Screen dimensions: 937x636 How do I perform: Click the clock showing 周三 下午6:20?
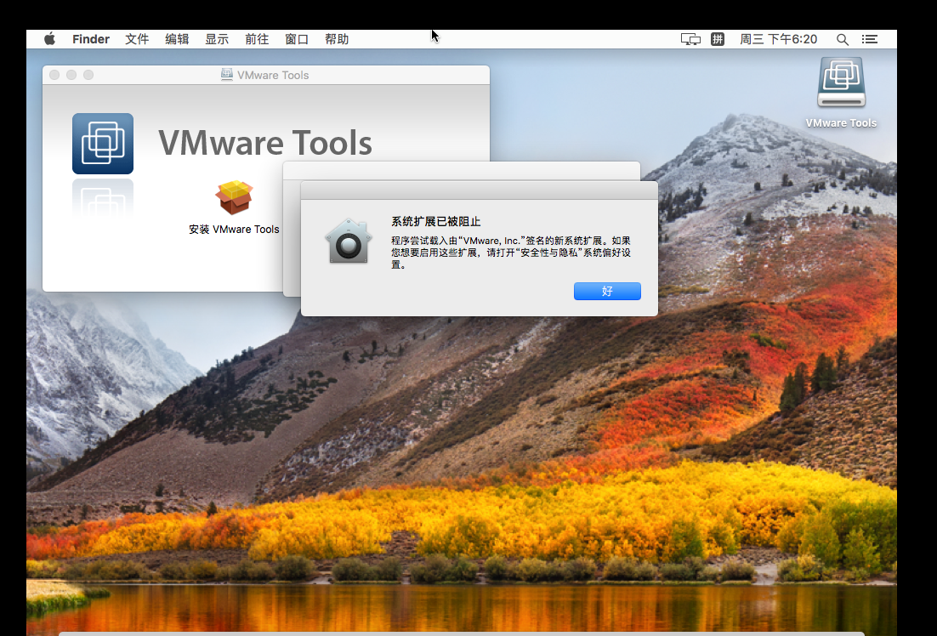[x=778, y=39]
